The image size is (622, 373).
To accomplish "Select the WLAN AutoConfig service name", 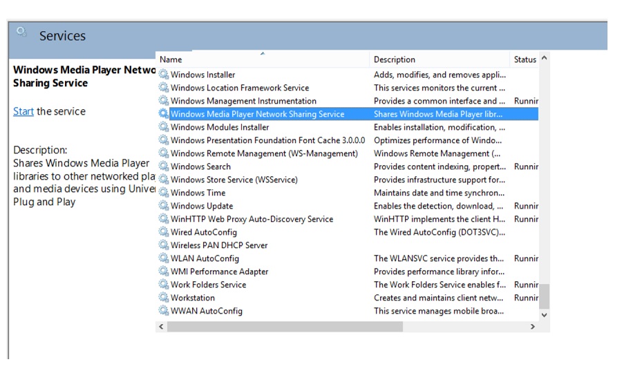I will tap(205, 258).
